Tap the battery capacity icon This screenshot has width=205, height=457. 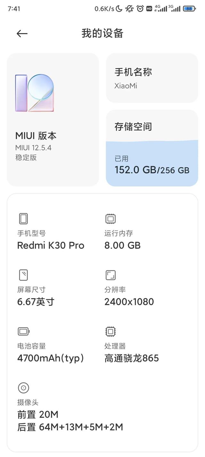coord(24,331)
